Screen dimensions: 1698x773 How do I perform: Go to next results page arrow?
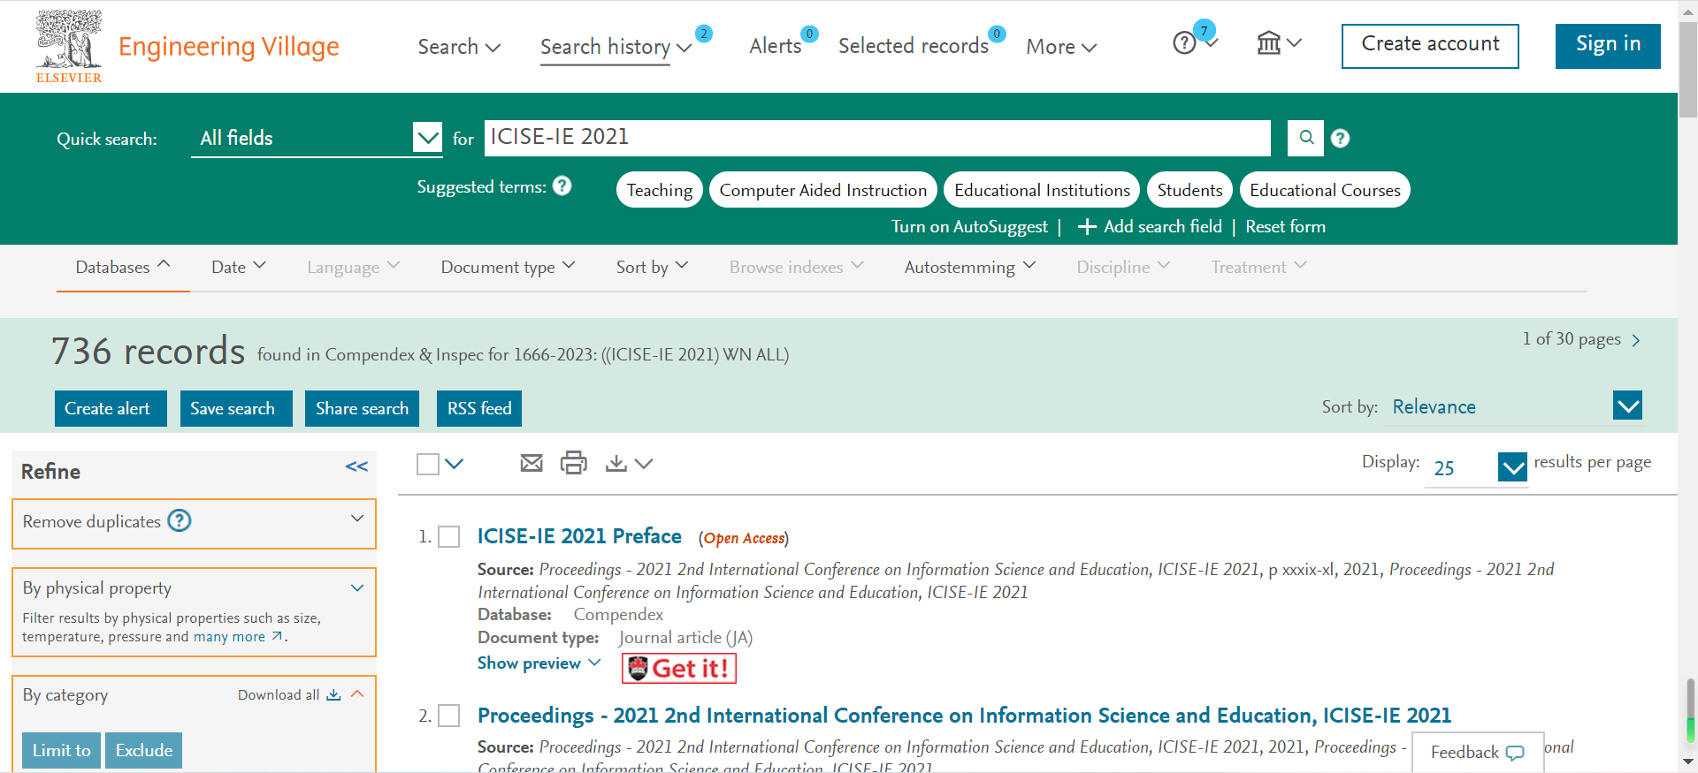1635,340
